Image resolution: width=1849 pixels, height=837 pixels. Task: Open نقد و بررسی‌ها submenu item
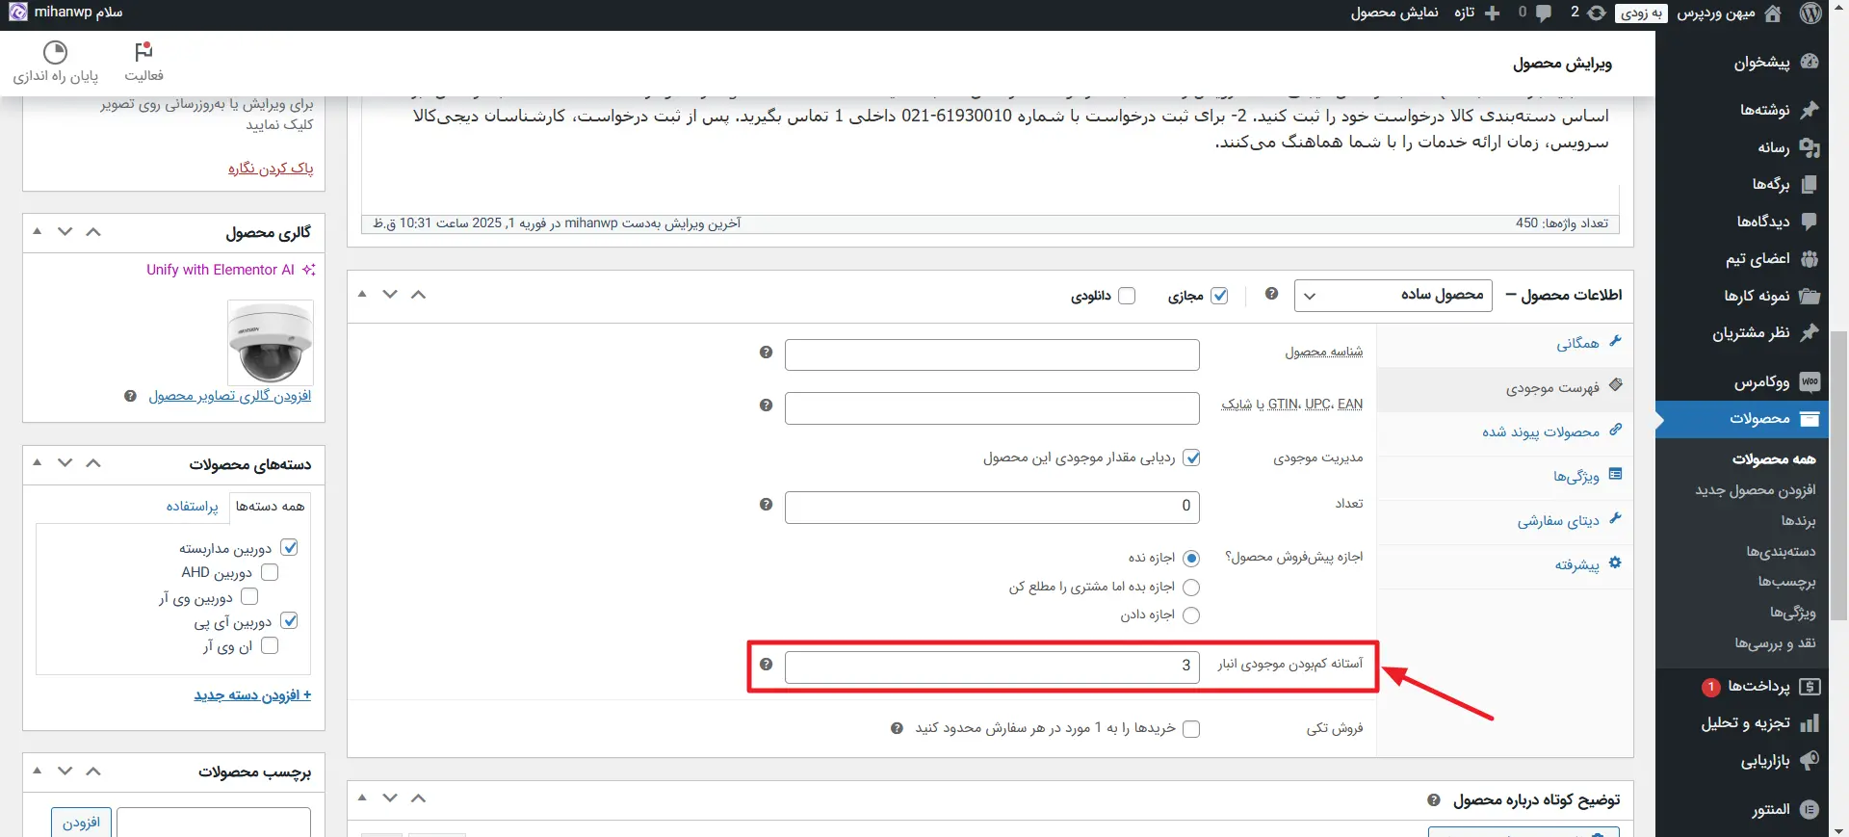[x=1775, y=643]
